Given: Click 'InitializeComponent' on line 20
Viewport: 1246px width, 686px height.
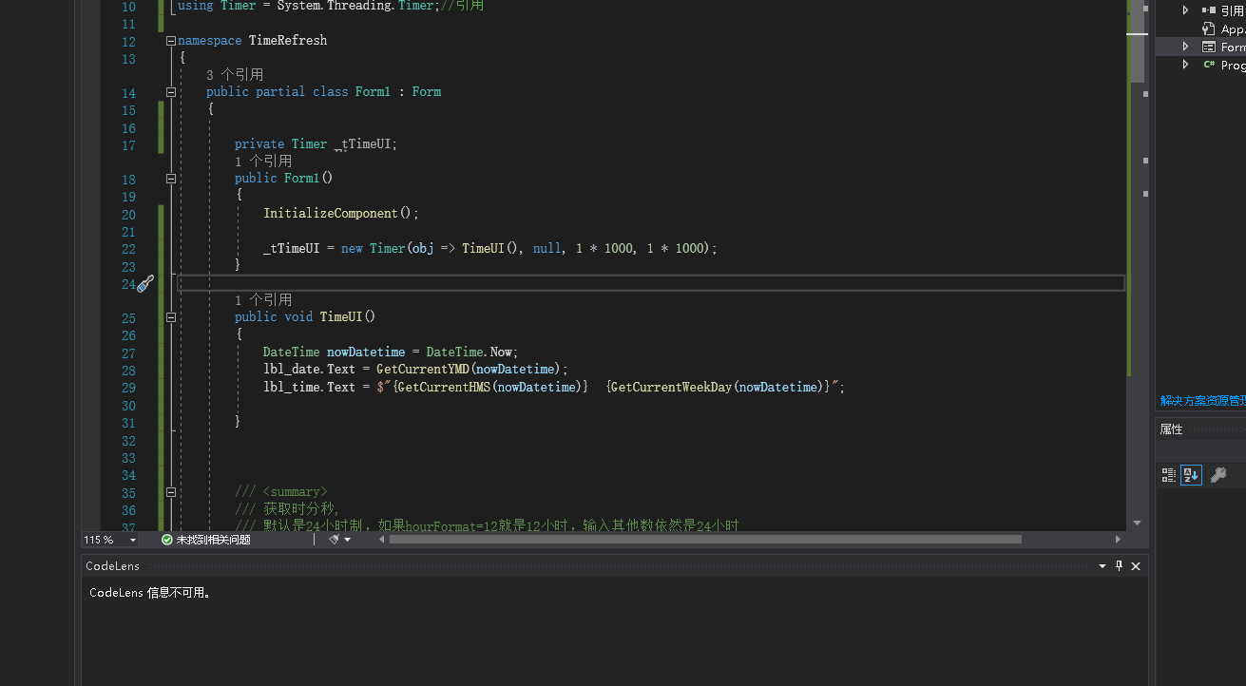Looking at the screenshot, I should coord(331,214).
